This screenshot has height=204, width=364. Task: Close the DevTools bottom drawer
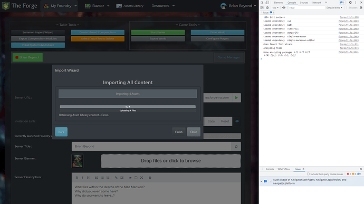[361, 169]
